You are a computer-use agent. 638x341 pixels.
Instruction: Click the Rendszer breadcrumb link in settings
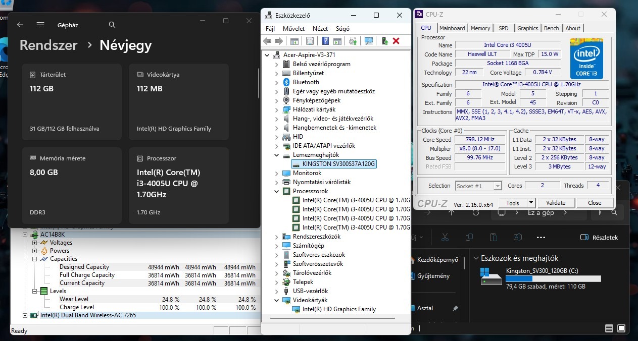(x=48, y=45)
